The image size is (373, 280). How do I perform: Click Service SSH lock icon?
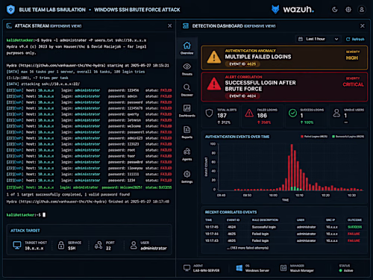tap(61, 245)
